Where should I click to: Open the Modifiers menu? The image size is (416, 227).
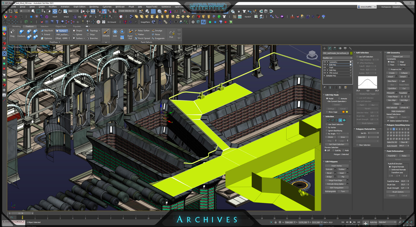point(52,6)
